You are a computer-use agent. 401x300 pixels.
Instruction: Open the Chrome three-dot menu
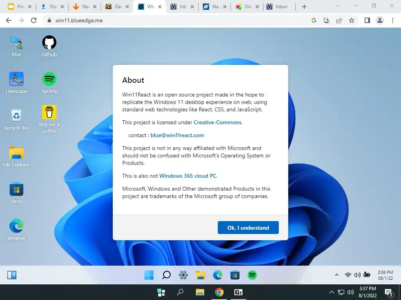click(392, 20)
